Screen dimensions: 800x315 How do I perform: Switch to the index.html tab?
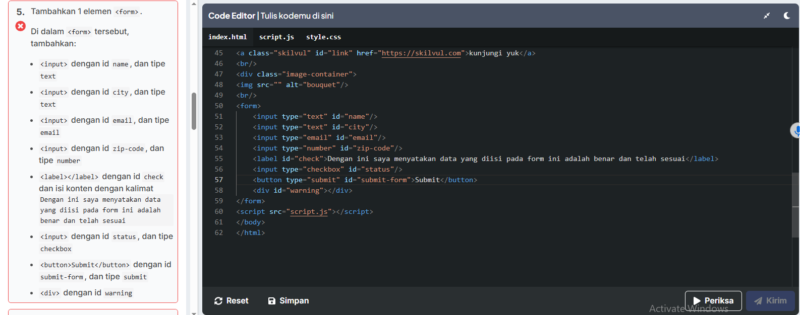point(227,37)
